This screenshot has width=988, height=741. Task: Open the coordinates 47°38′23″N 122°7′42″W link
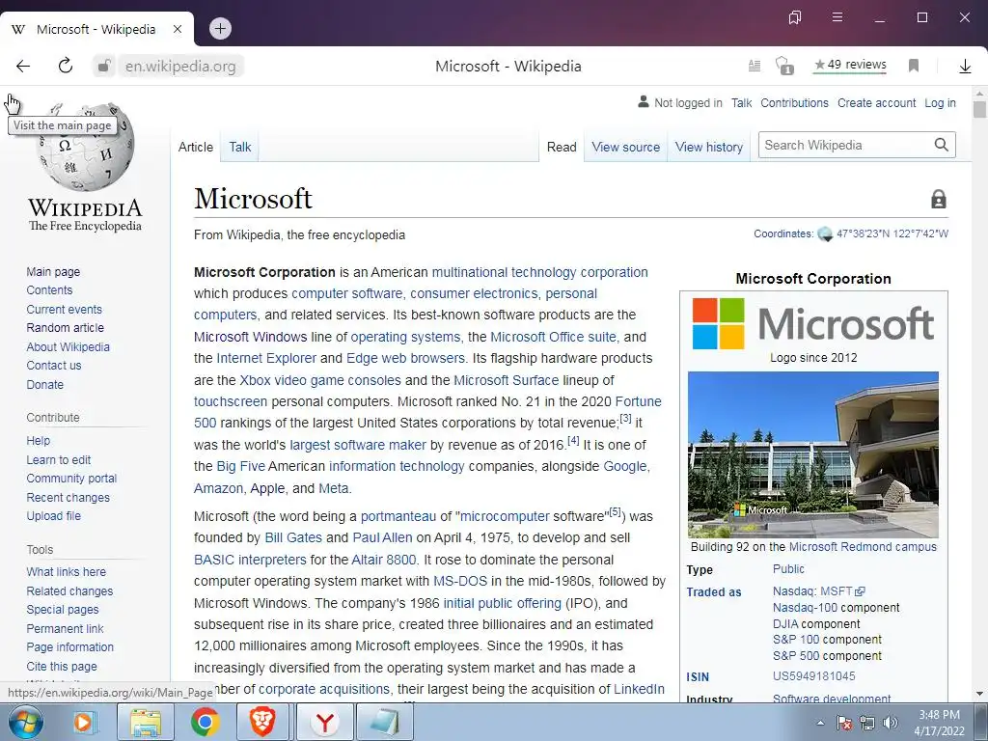pyautogui.click(x=892, y=233)
